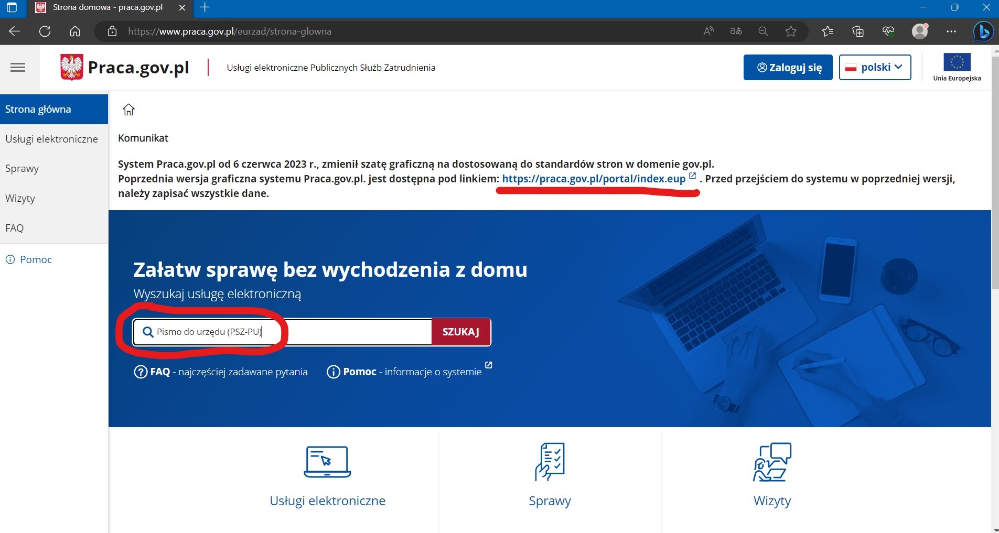Viewport: 999px width, 533px height.
Task: Click the Zaloguj się button
Action: click(788, 67)
